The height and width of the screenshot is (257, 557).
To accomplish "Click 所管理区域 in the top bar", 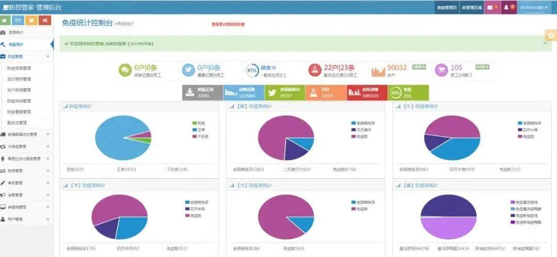I will [x=472, y=7].
